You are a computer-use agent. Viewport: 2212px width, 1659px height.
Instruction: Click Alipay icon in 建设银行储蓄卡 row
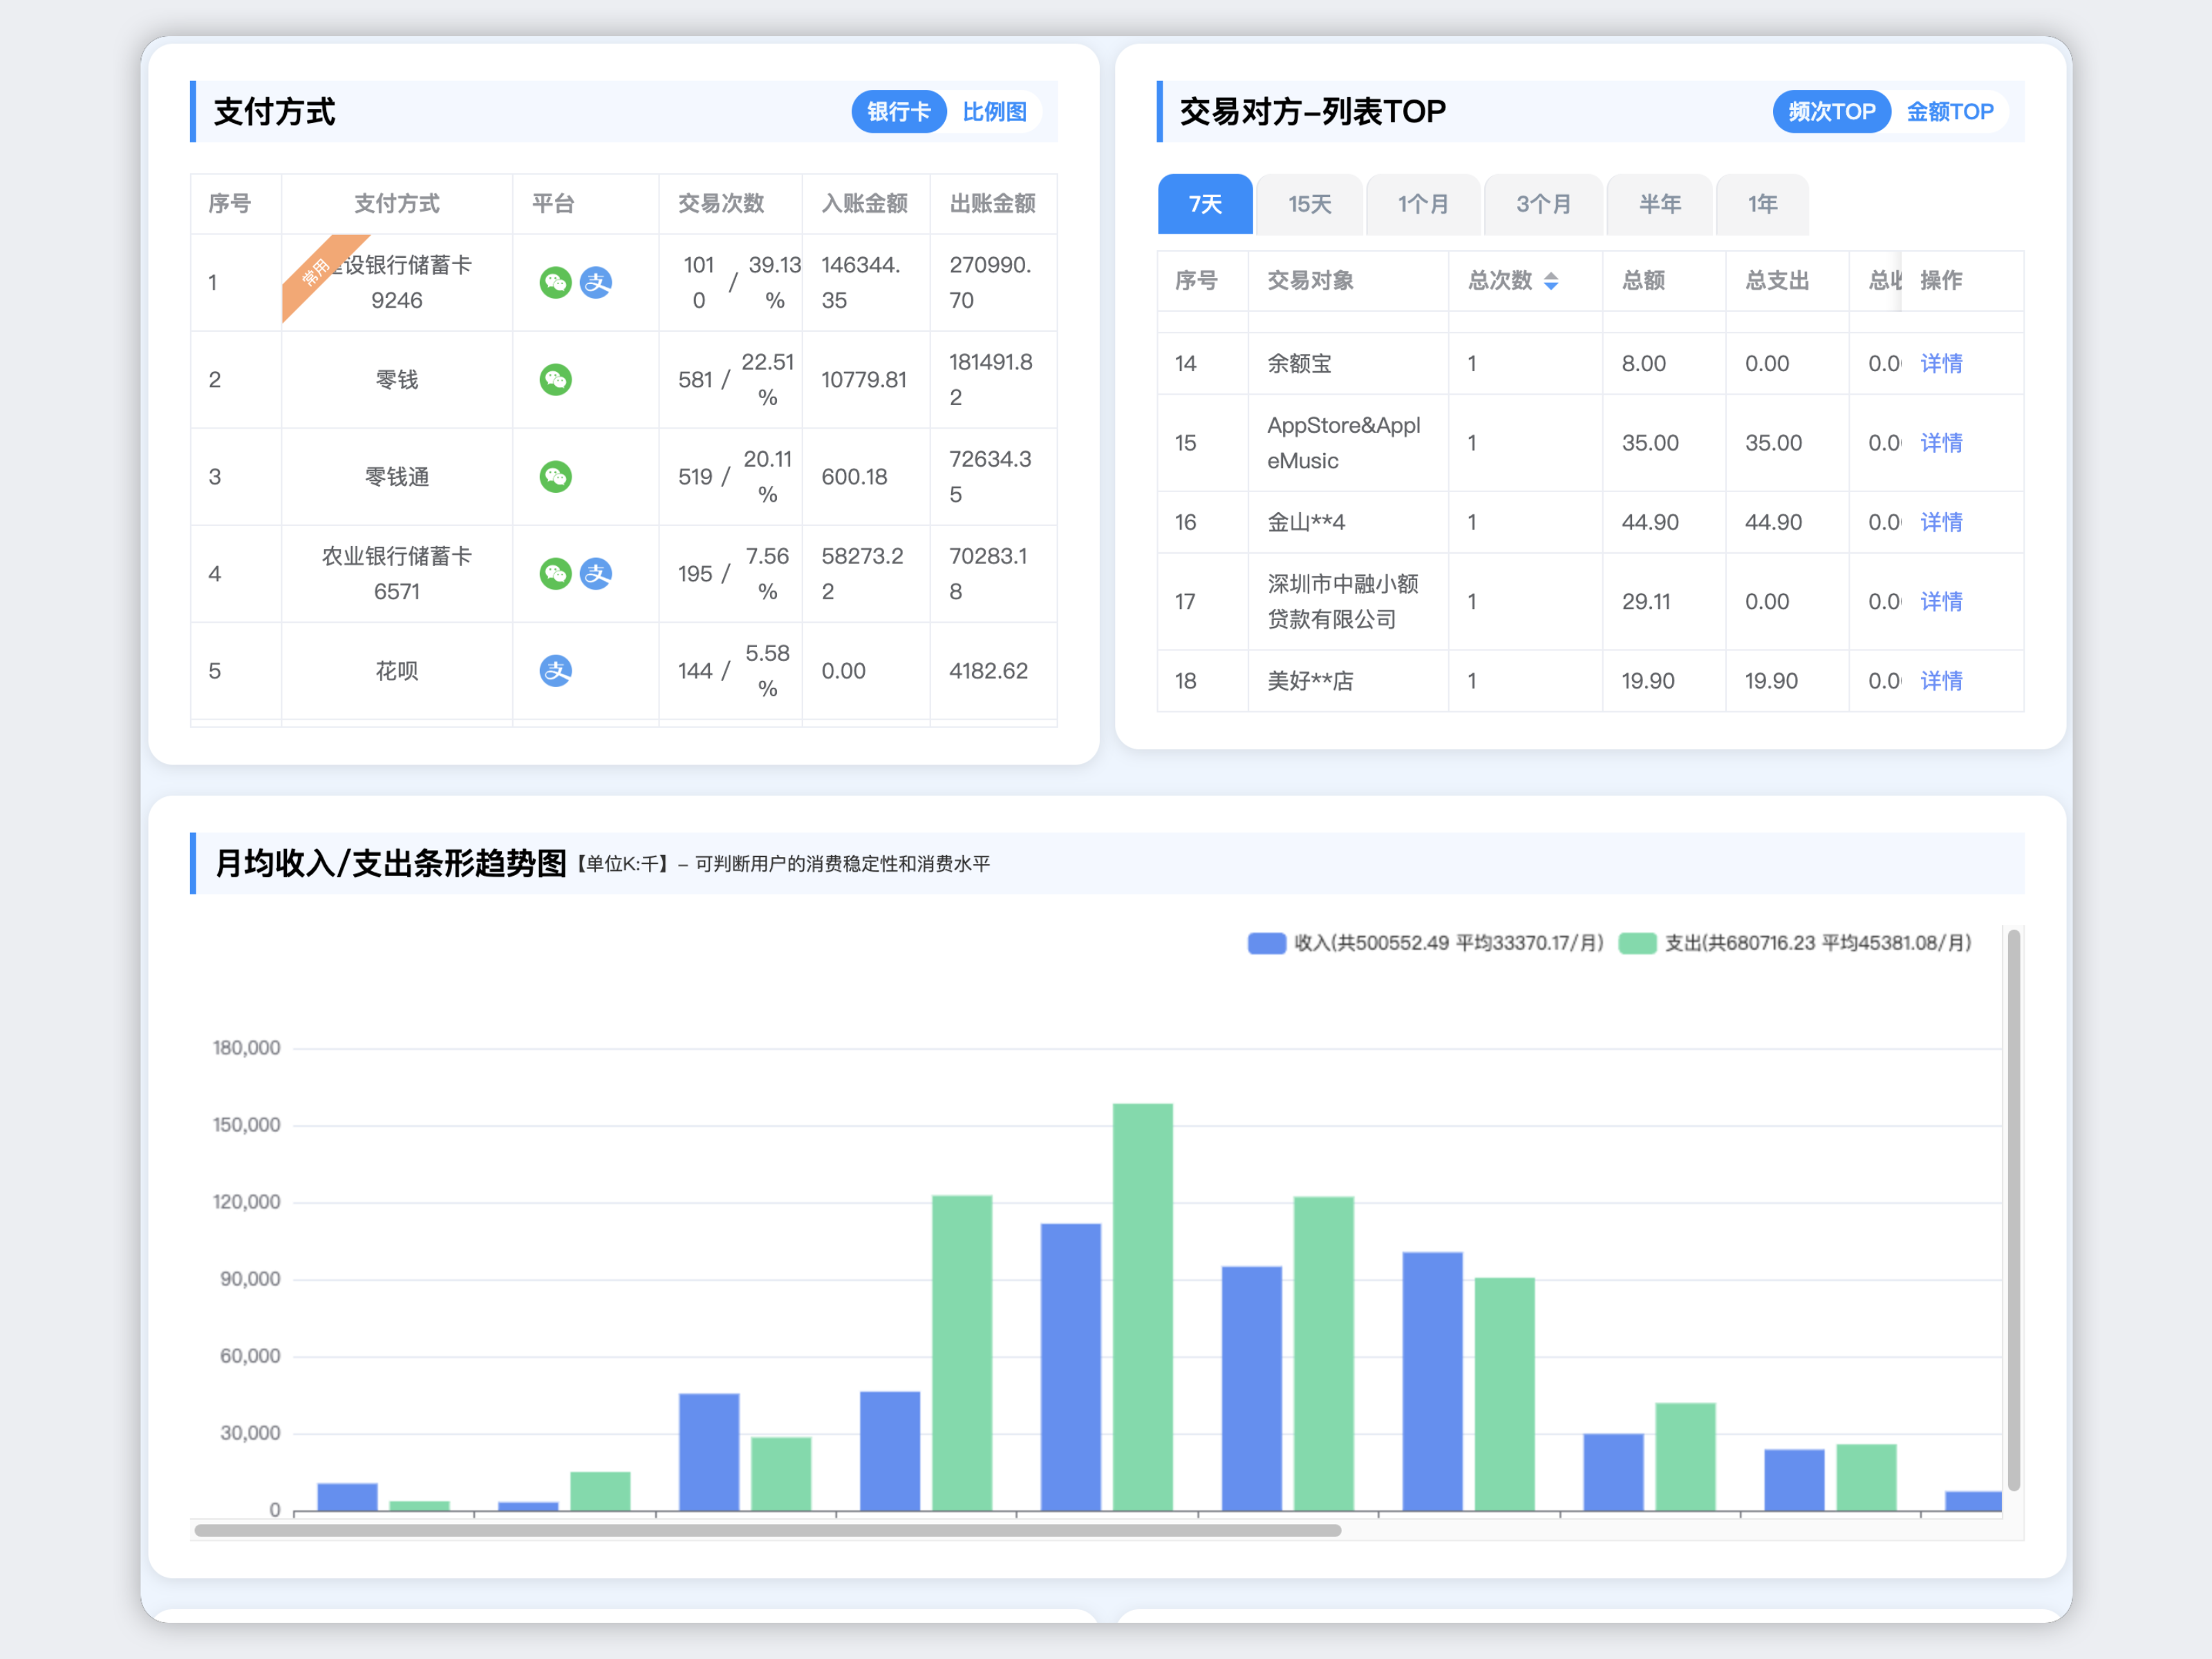(596, 283)
